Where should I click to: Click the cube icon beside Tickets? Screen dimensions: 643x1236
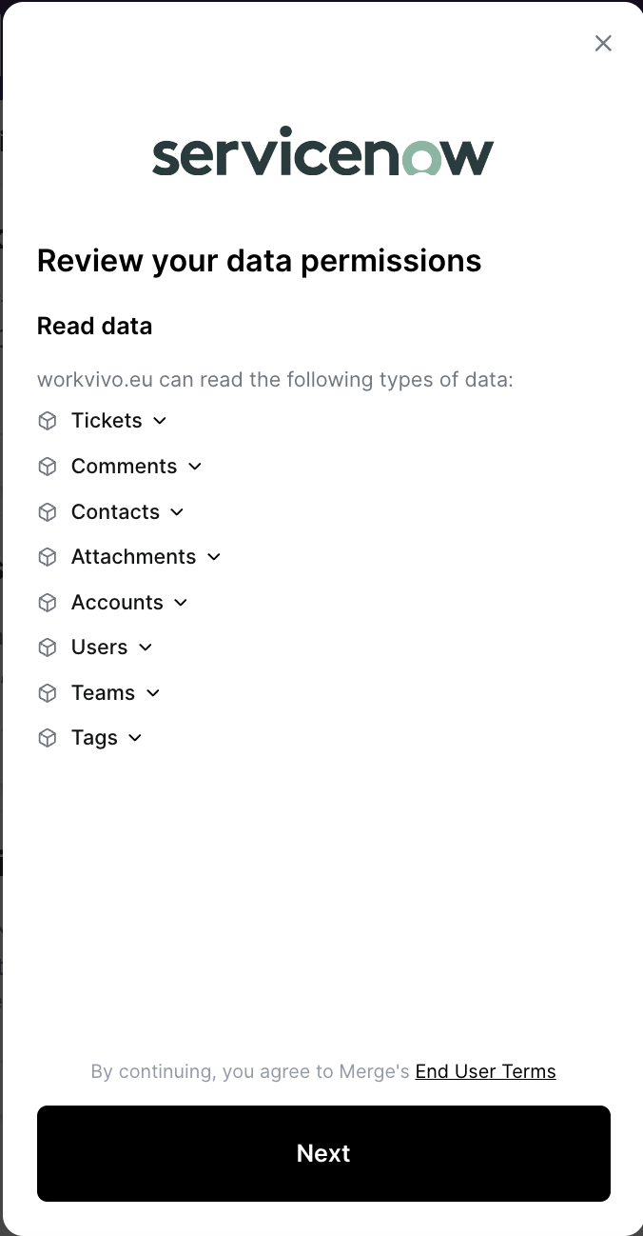click(x=48, y=420)
